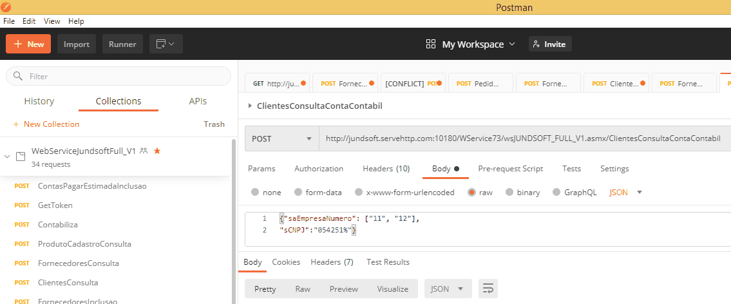Click the shared team icon beside collection name
731x304 pixels.
[x=144, y=151]
